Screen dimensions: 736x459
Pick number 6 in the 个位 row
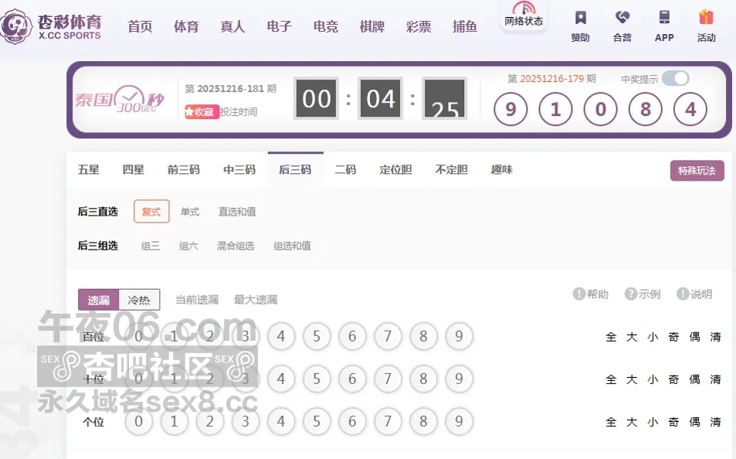(352, 421)
